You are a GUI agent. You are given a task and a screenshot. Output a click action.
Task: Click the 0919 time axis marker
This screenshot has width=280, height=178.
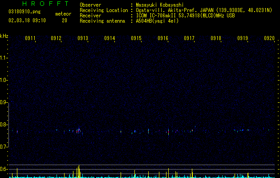(243, 38)
